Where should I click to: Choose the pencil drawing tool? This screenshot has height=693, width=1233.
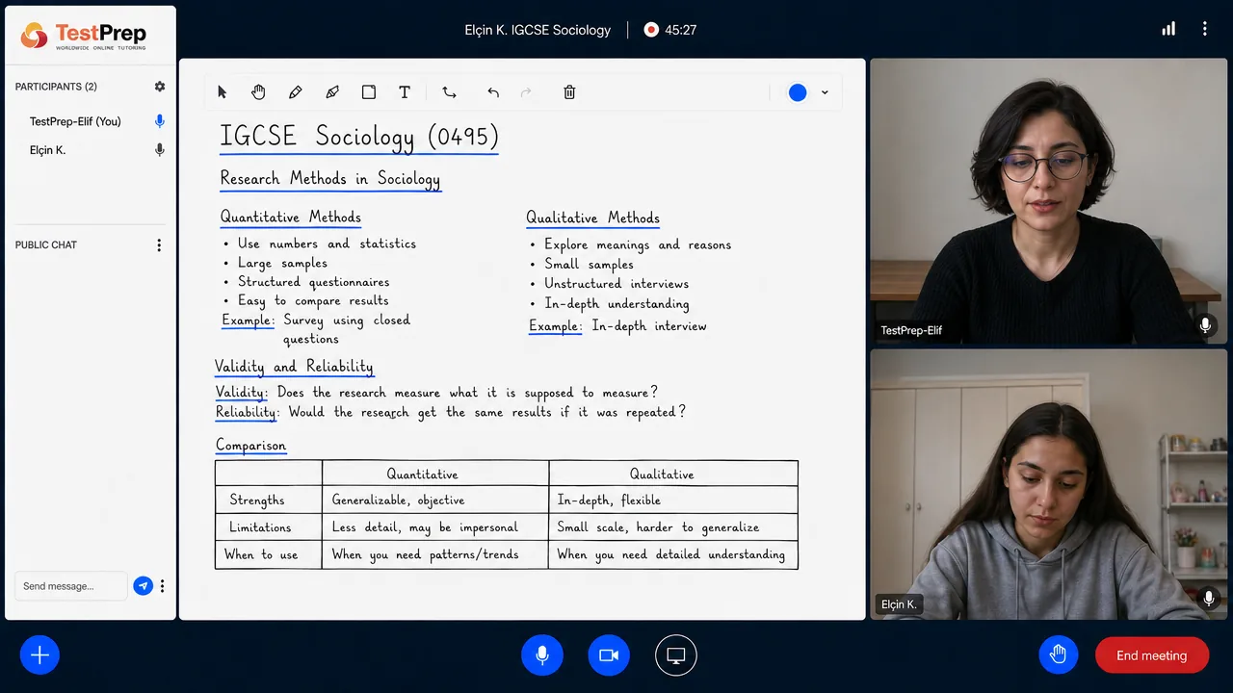(x=295, y=92)
